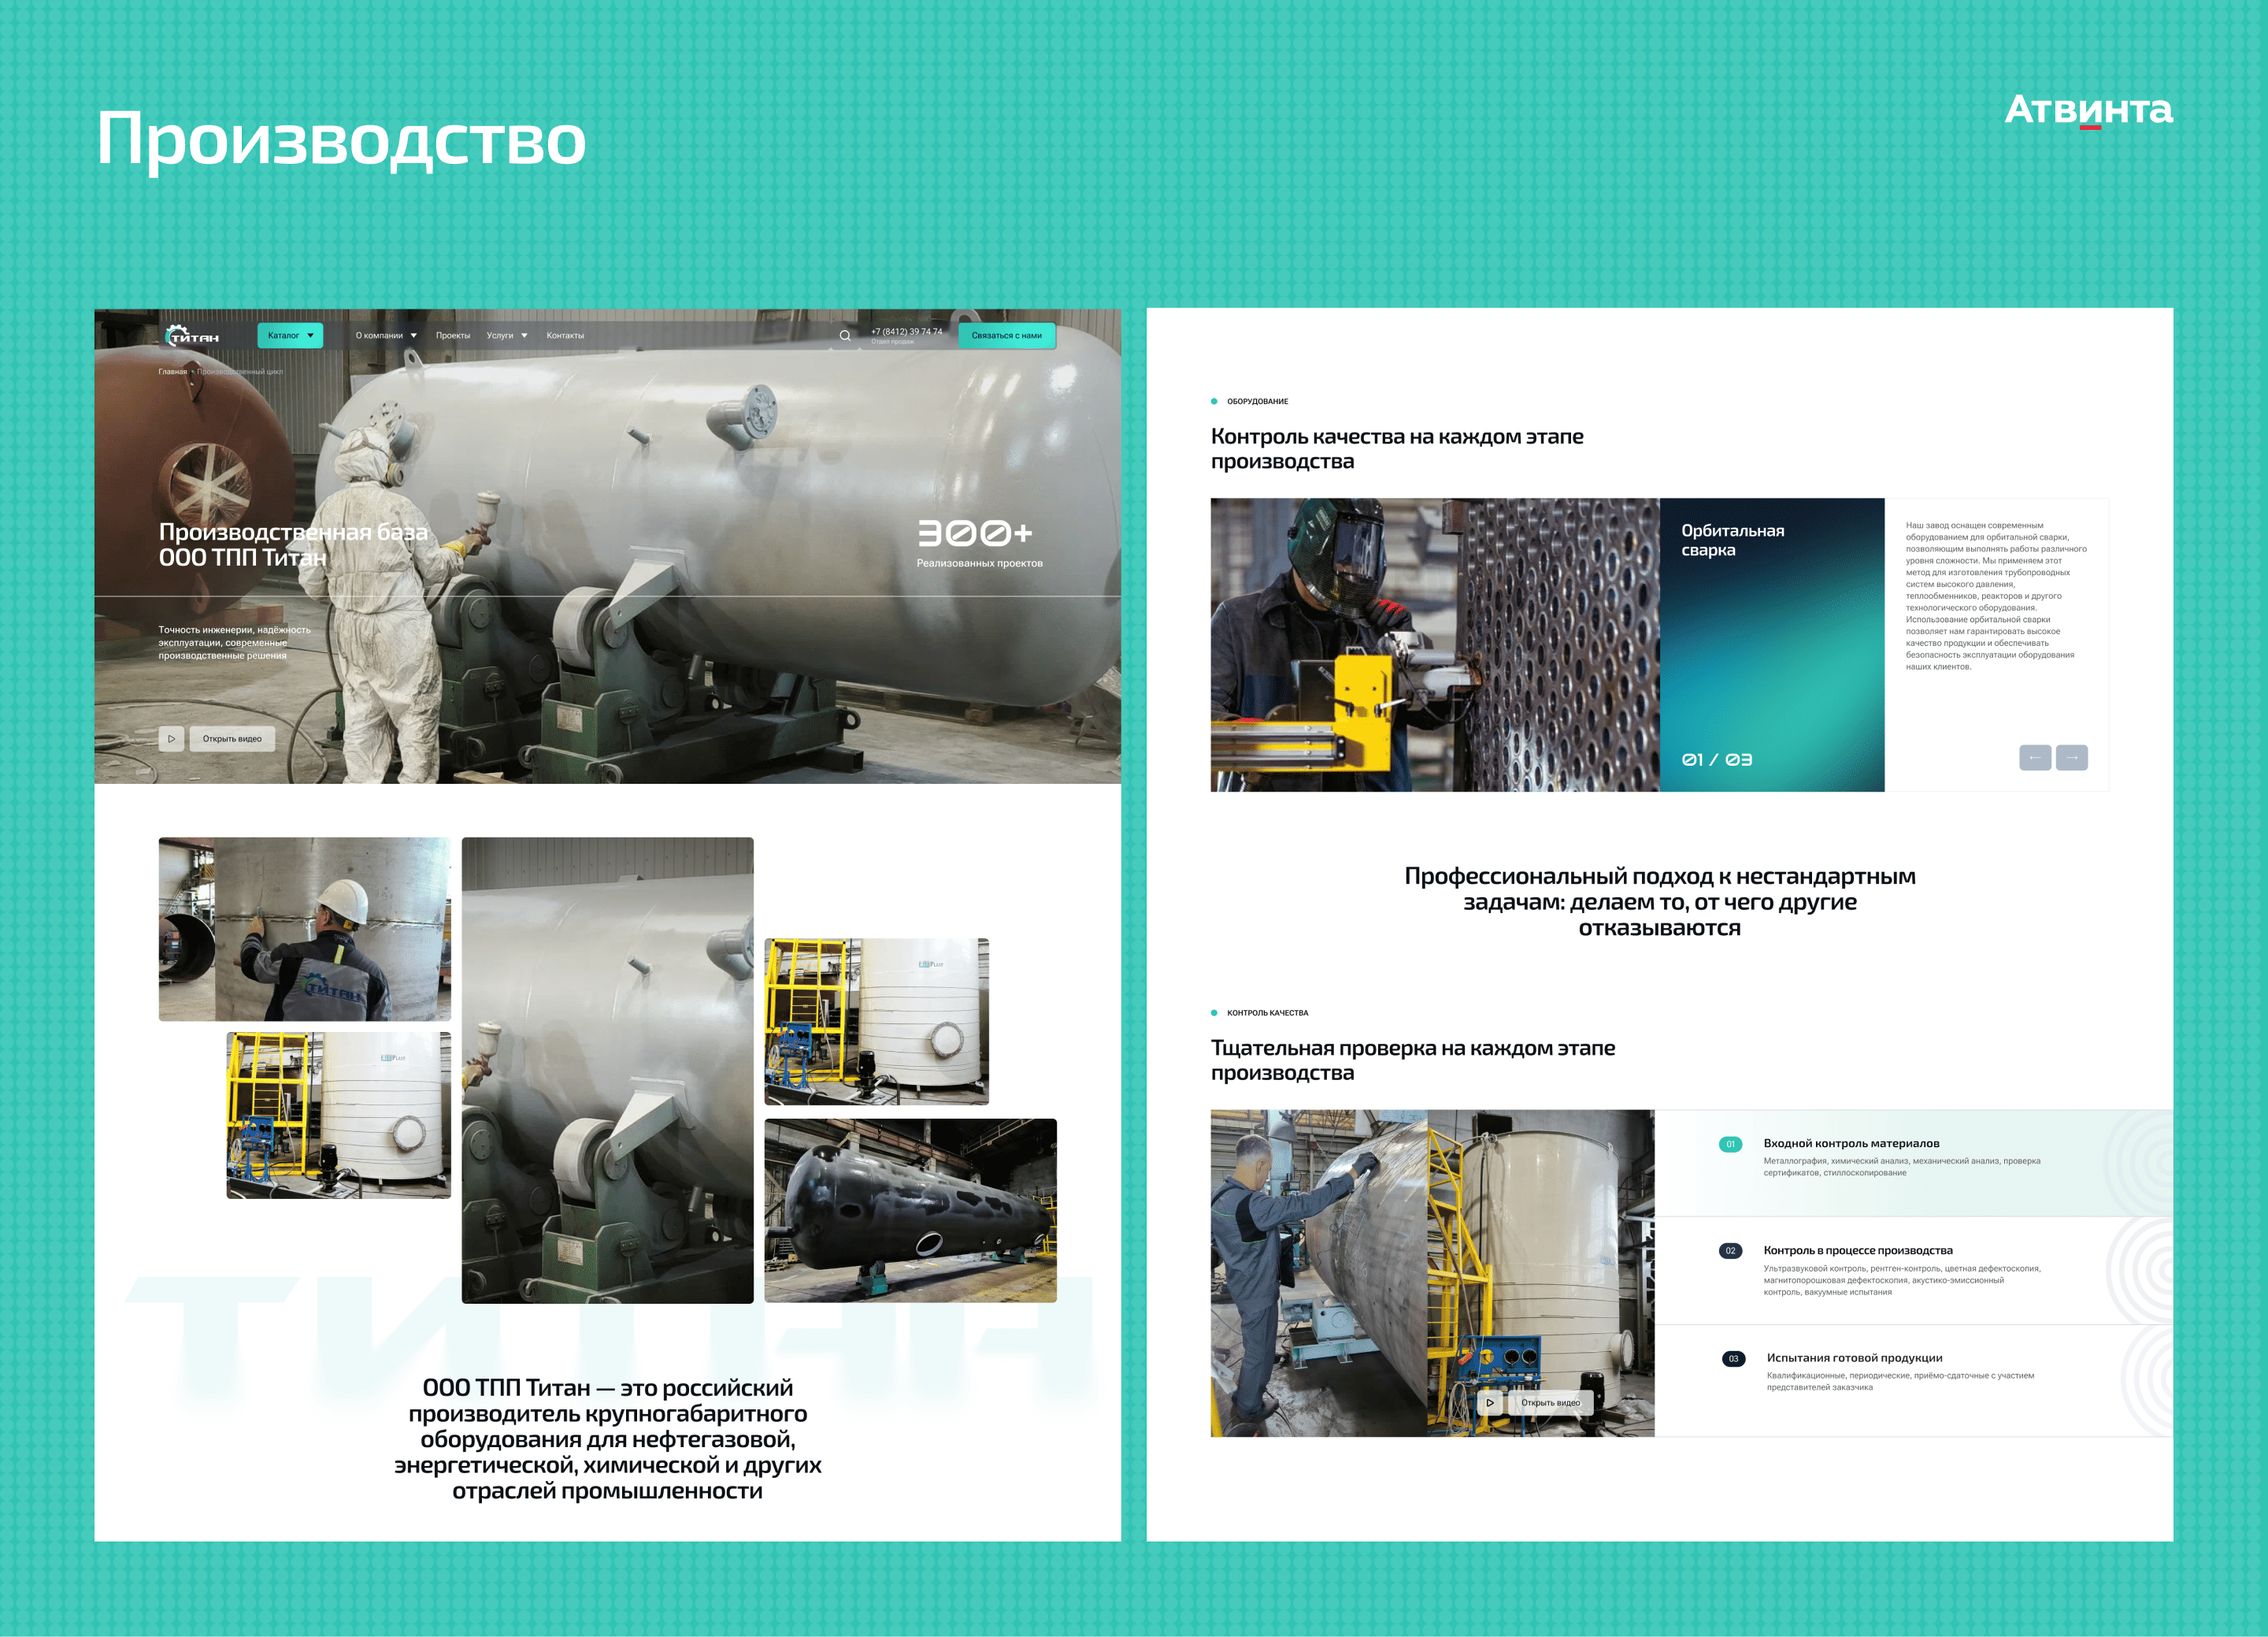The width and height of the screenshot is (2268, 1637).
Task: Click play icon on the quality control photo
Action: [1490, 1403]
